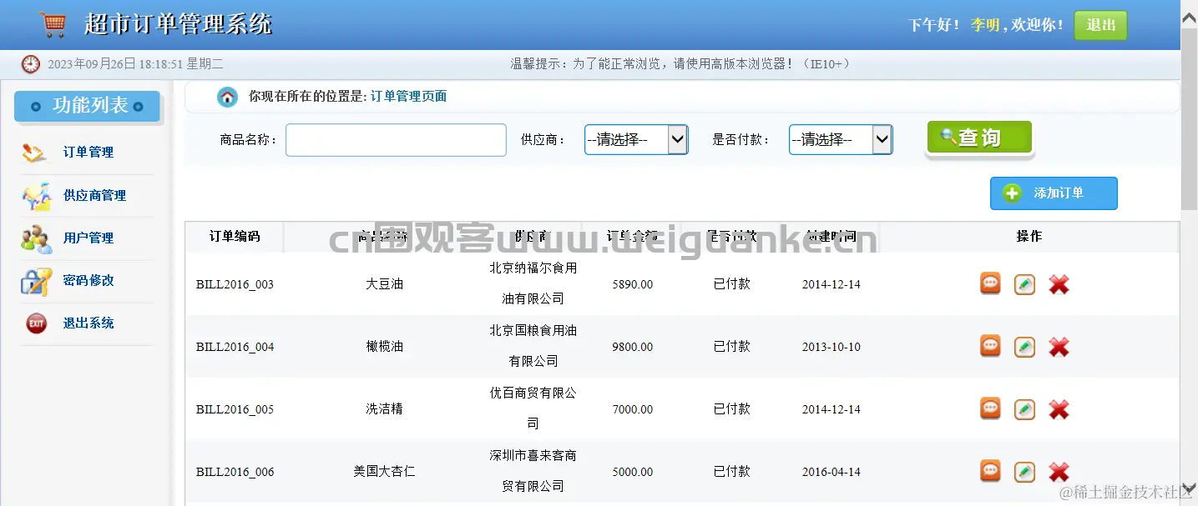Screen dimensions: 1198x506
Task: Click order code BILL2016_005
Action: (x=235, y=409)
